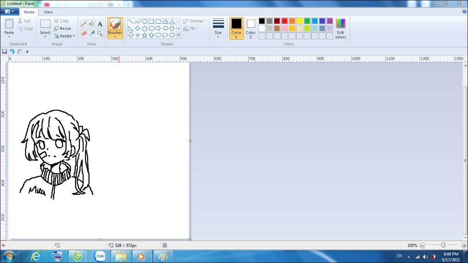Click the Crop button
468x263 pixels.
62,21
